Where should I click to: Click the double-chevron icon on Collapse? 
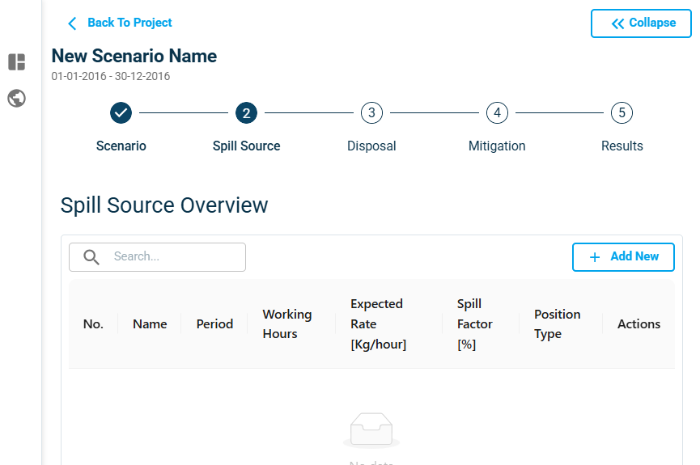point(617,23)
